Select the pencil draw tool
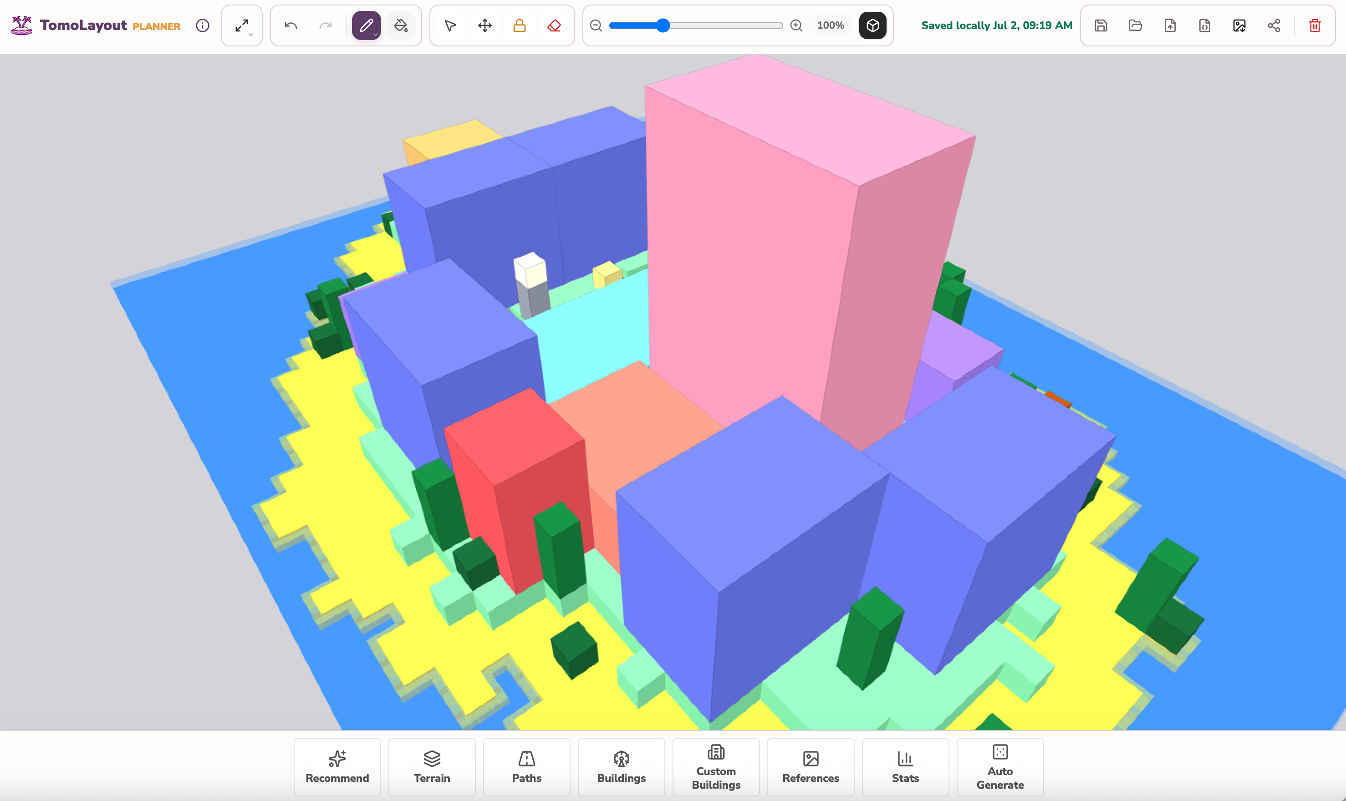This screenshot has width=1346, height=801. coord(367,25)
